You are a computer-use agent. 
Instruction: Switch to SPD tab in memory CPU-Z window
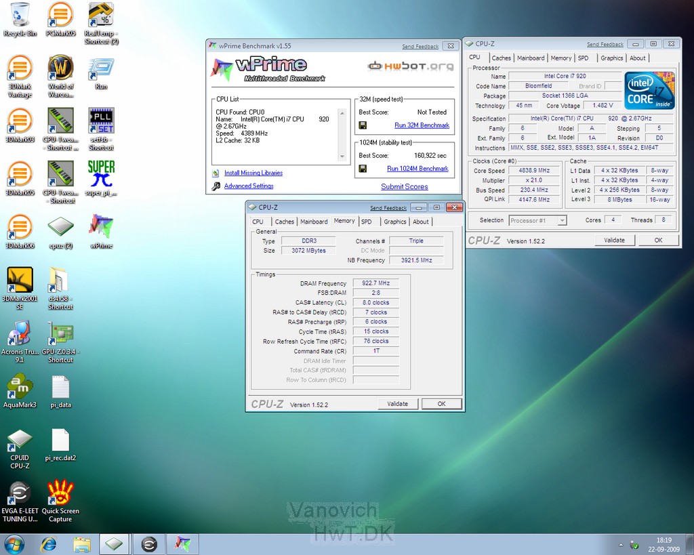[367, 222]
